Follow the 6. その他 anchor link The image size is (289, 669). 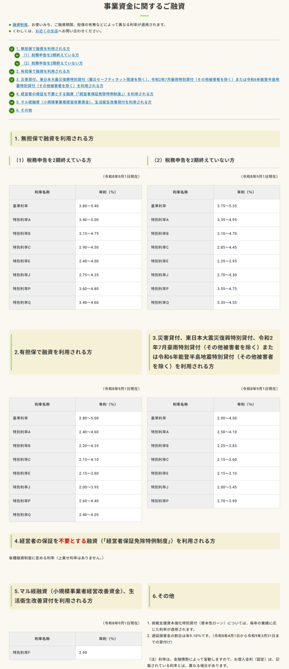24,110
